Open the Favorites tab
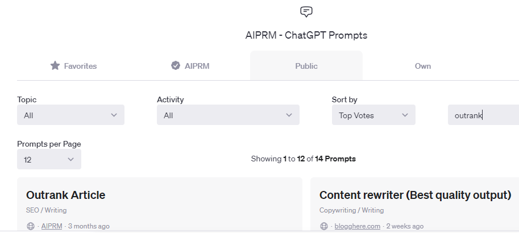This screenshot has height=233, width=519. 73,66
